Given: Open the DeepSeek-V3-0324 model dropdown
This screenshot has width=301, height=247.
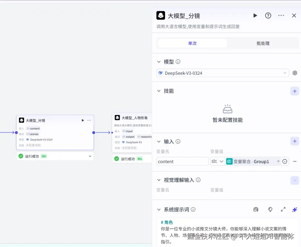Looking at the screenshot, I should (222, 73).
